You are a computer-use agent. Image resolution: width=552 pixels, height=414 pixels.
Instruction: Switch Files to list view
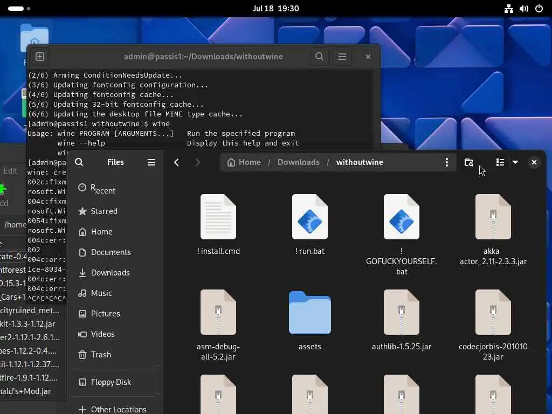pos(500,162)
